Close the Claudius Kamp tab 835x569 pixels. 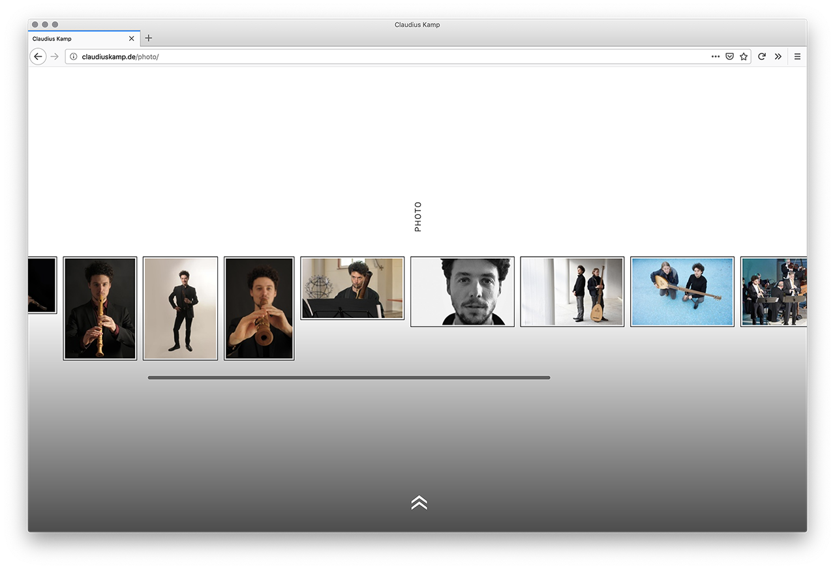(x=131, y=38)
